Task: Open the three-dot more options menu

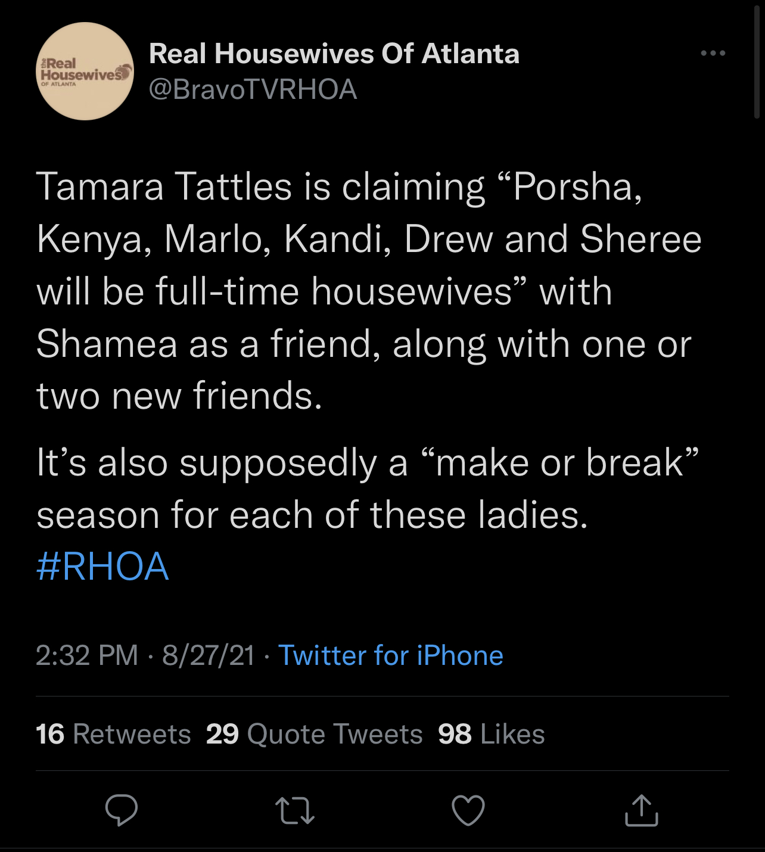Action: 713,54
